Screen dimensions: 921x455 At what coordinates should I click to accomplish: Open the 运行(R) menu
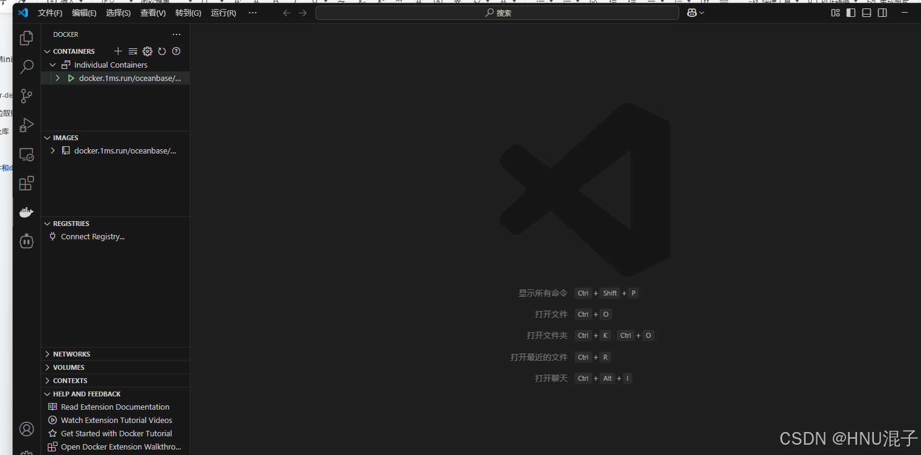point(222,12)
